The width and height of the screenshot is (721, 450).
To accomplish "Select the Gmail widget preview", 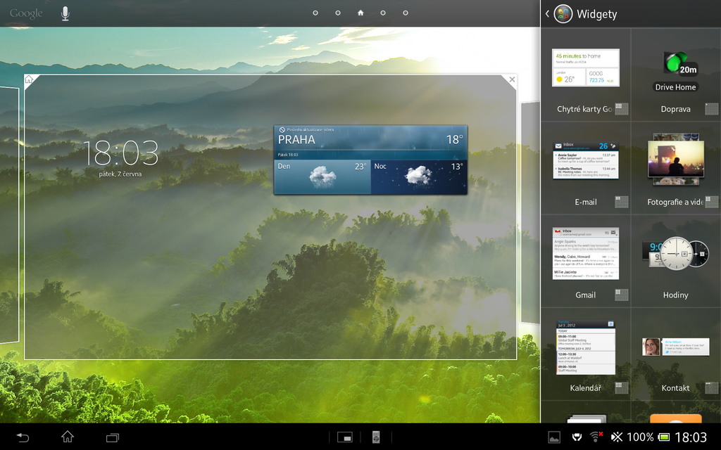I will point(585,252).
